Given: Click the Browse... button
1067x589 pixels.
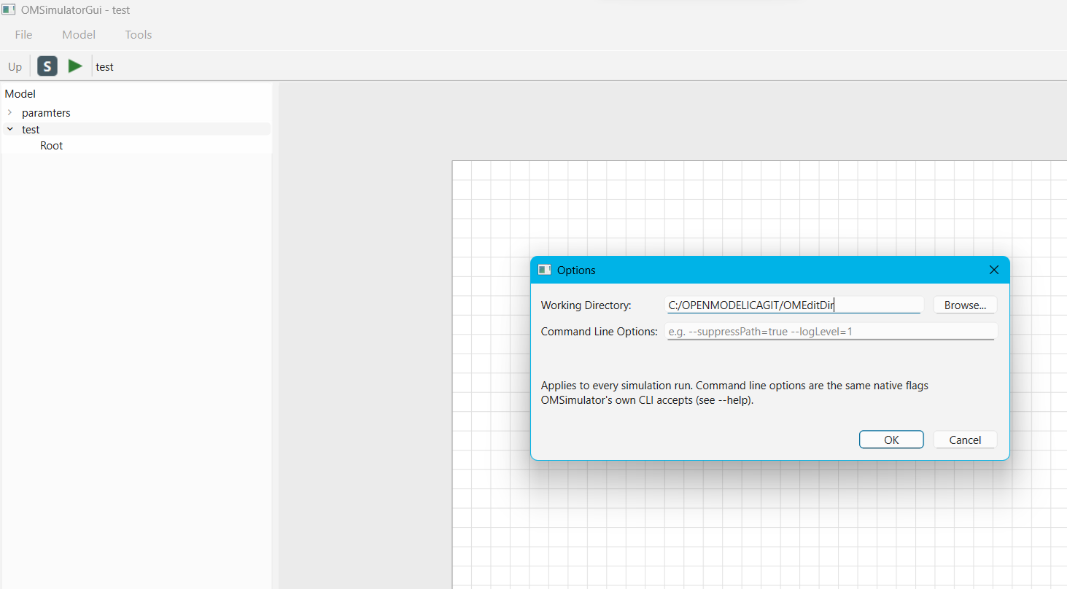Looking at the screenshot, I should [x=965, y=305].
